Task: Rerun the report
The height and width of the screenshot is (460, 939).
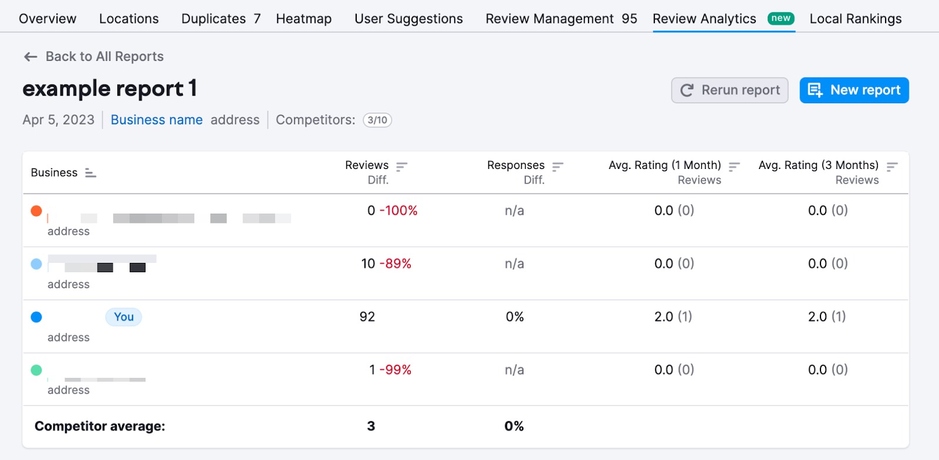Action: coord(729,90)
